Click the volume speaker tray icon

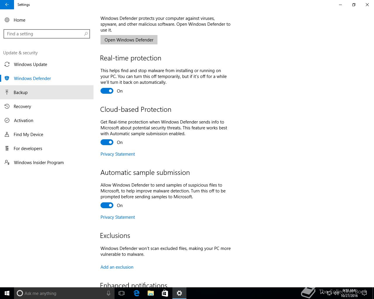336,293
